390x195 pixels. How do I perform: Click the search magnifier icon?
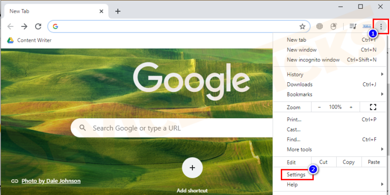point(83,128)
